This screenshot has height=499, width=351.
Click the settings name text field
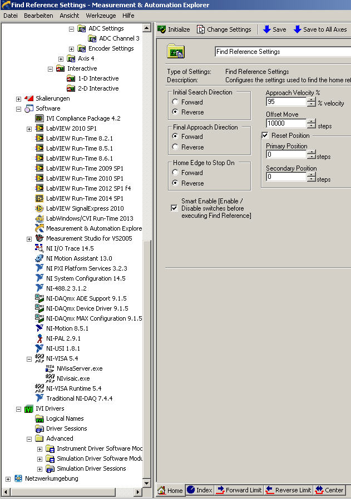coord(283,52)
